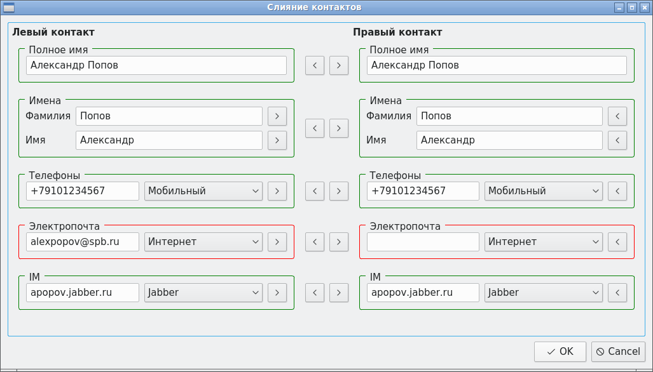Copy full name to the right contact

[x=339, y=65]
